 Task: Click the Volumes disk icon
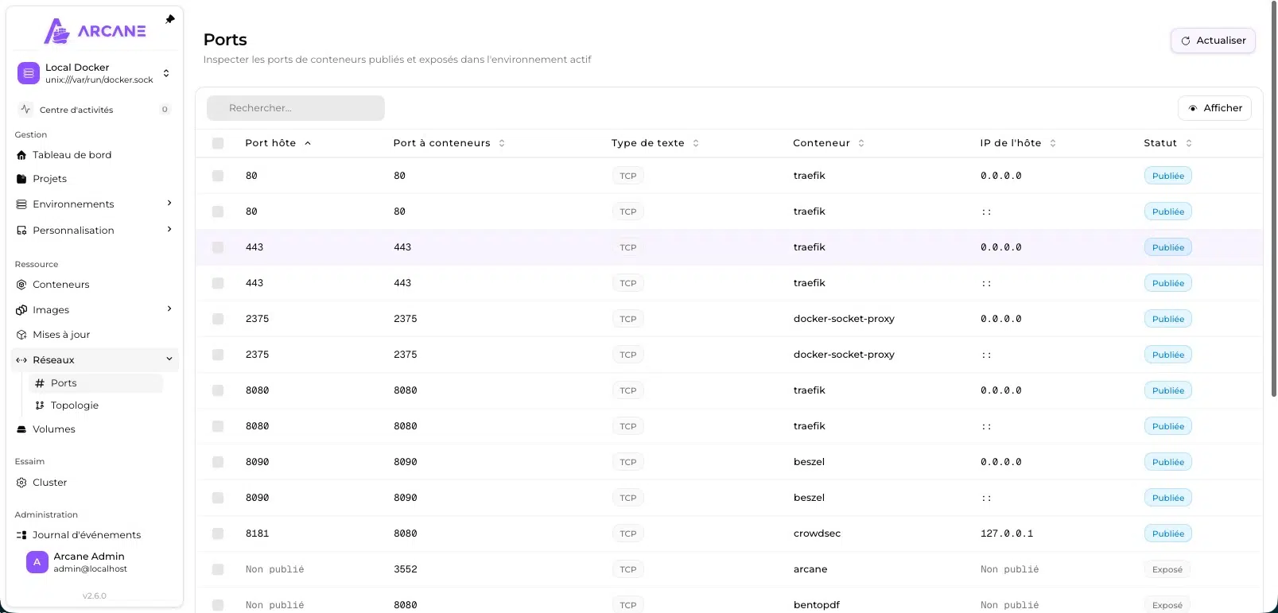(21, 429)
